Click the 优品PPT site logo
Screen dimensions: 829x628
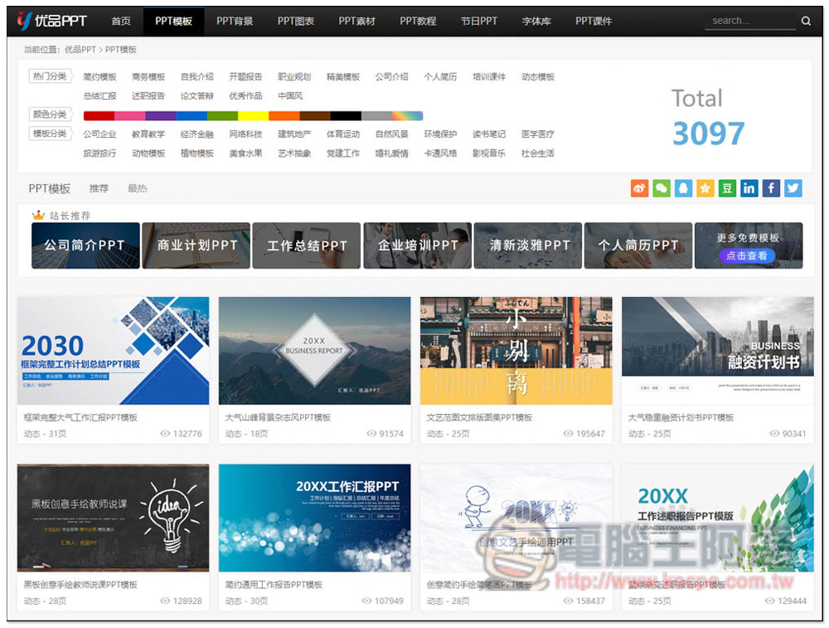coord(51,21)
